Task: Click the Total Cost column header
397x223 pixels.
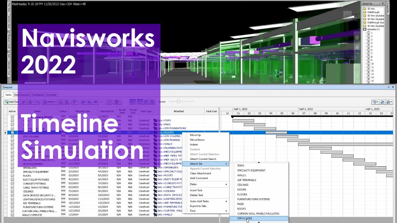Action: pos(211,111)
